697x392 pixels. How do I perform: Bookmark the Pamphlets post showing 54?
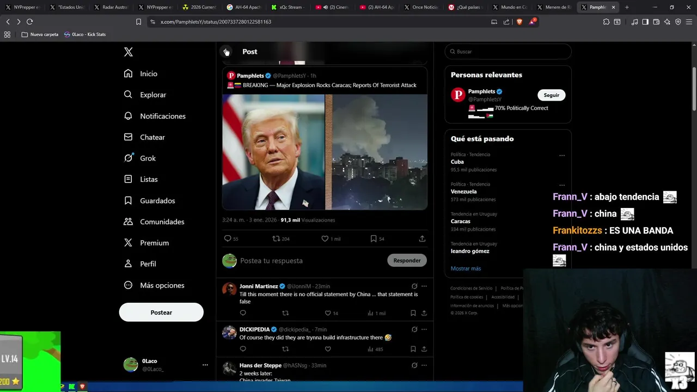coord(377,238)
